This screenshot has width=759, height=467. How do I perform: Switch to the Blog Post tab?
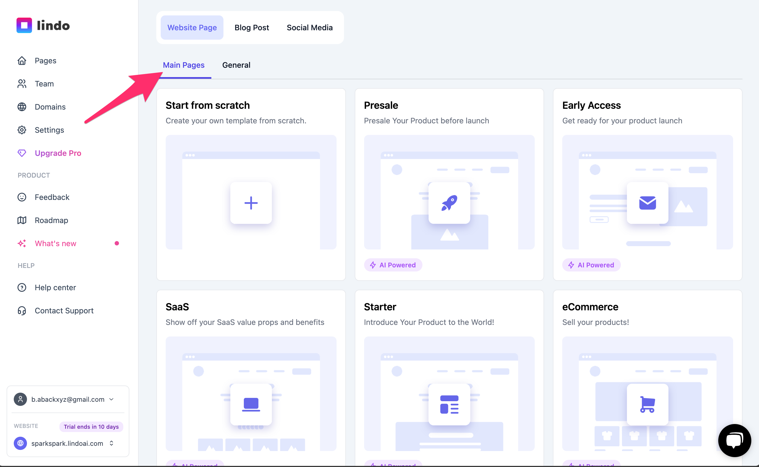252,28
